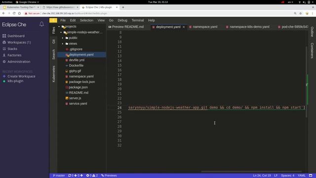Open a new browser tab

click(x=123, y=7)
